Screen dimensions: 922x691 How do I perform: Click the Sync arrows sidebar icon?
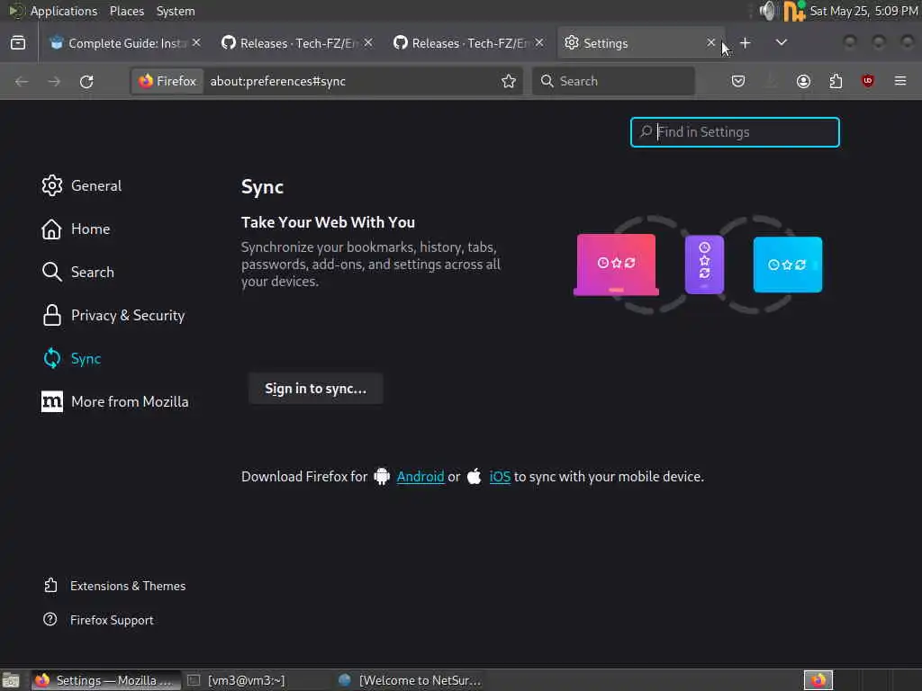click(51, 358)
